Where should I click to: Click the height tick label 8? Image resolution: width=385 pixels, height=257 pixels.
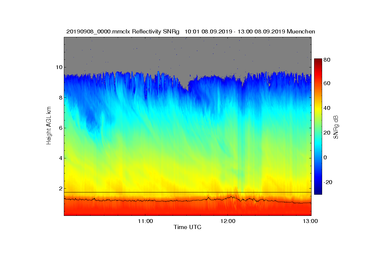(x=60, y=97)
